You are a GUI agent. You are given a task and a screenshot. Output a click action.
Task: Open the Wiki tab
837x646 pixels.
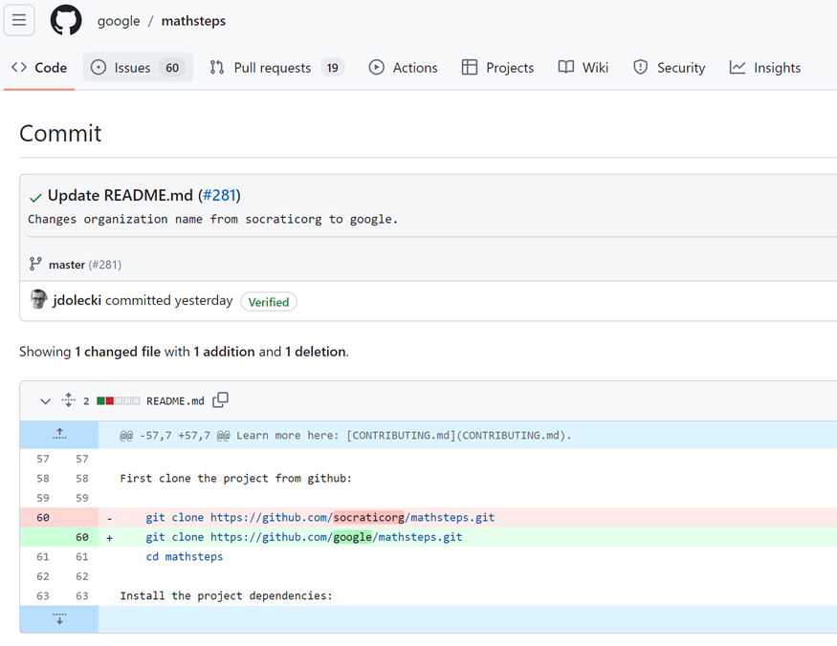(584, 68)
